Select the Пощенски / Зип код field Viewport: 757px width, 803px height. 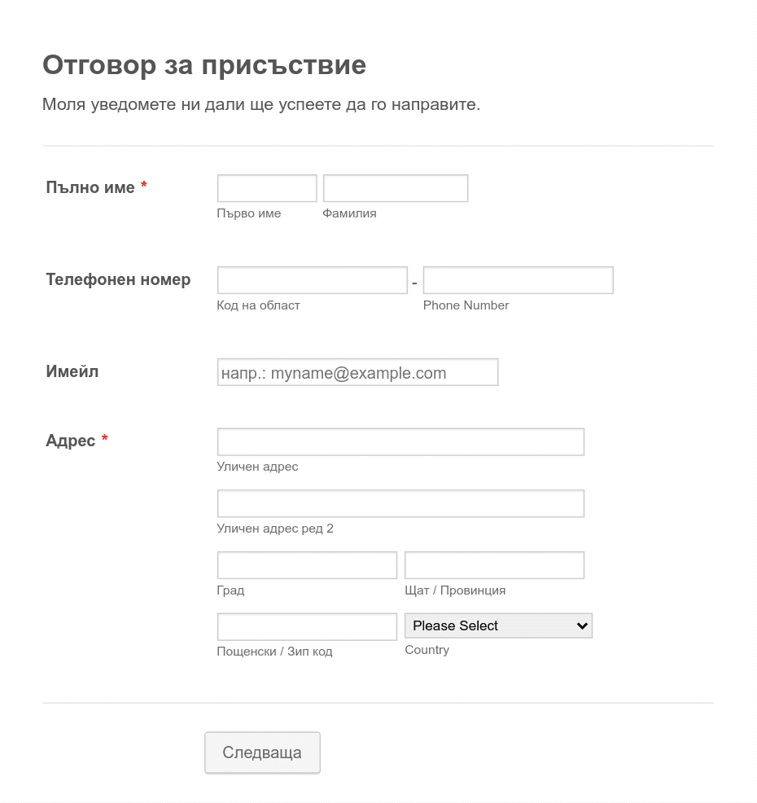(307, 627)
